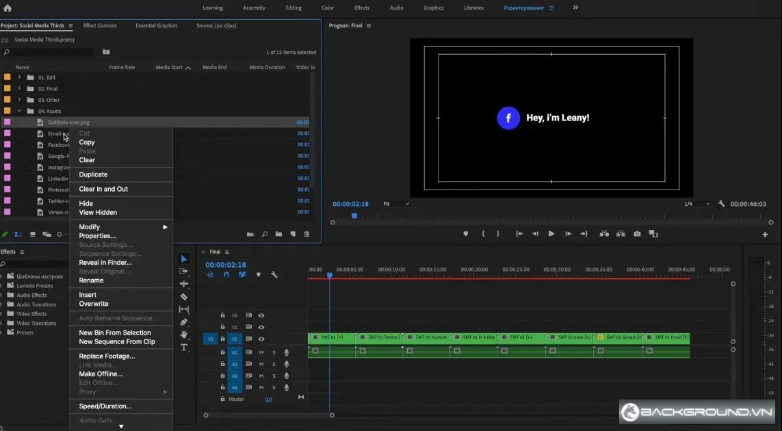This screenshot has width=782, height=431.
Task: Expand the 02. Final bin
Action: pyautogui.click(x=19, y=88)
